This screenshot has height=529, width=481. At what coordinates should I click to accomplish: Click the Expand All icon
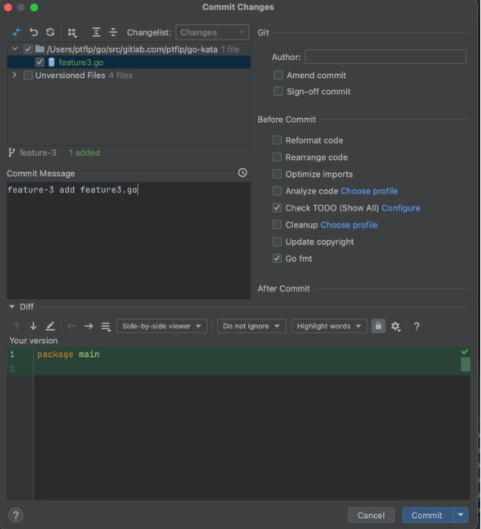[x=96, y=32]
